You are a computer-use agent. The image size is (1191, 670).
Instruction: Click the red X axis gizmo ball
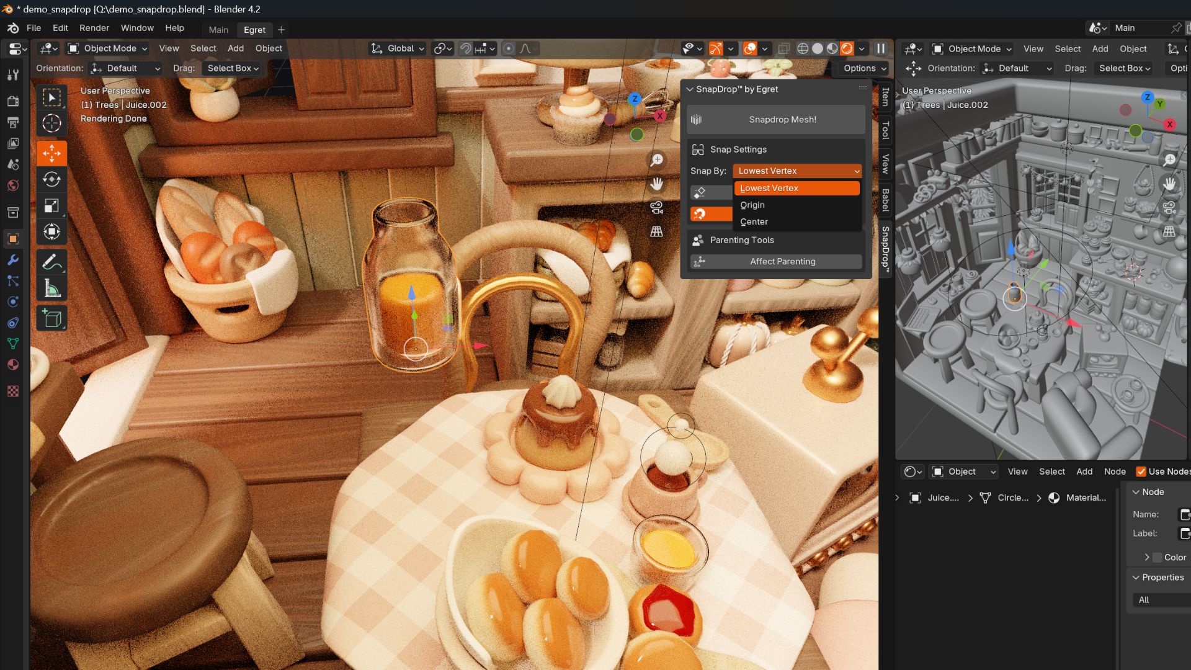click(659, 115)
